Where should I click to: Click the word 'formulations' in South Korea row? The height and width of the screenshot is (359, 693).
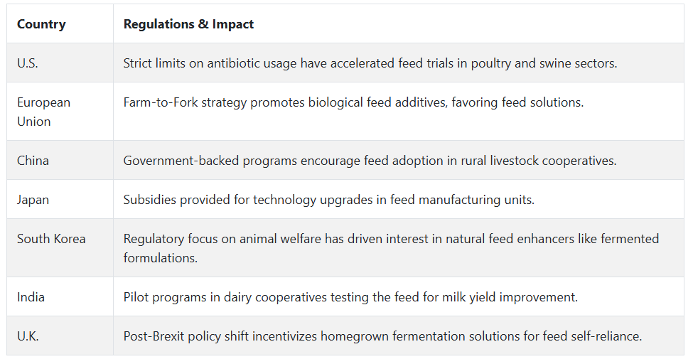pyautogui.click(x=160, y=258)
